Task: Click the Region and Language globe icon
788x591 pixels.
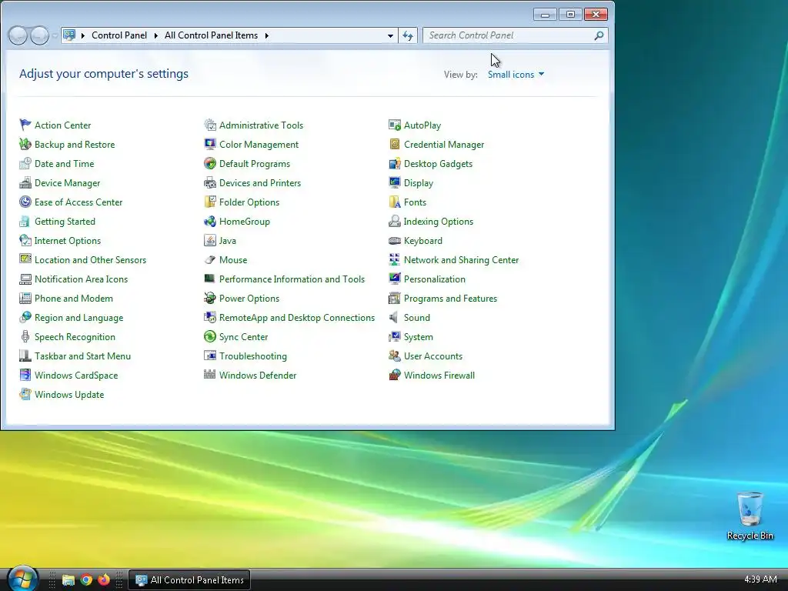Action: point(25,317)
